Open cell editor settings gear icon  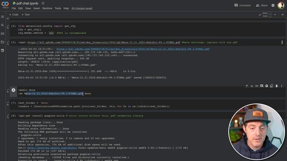point(267,86)
